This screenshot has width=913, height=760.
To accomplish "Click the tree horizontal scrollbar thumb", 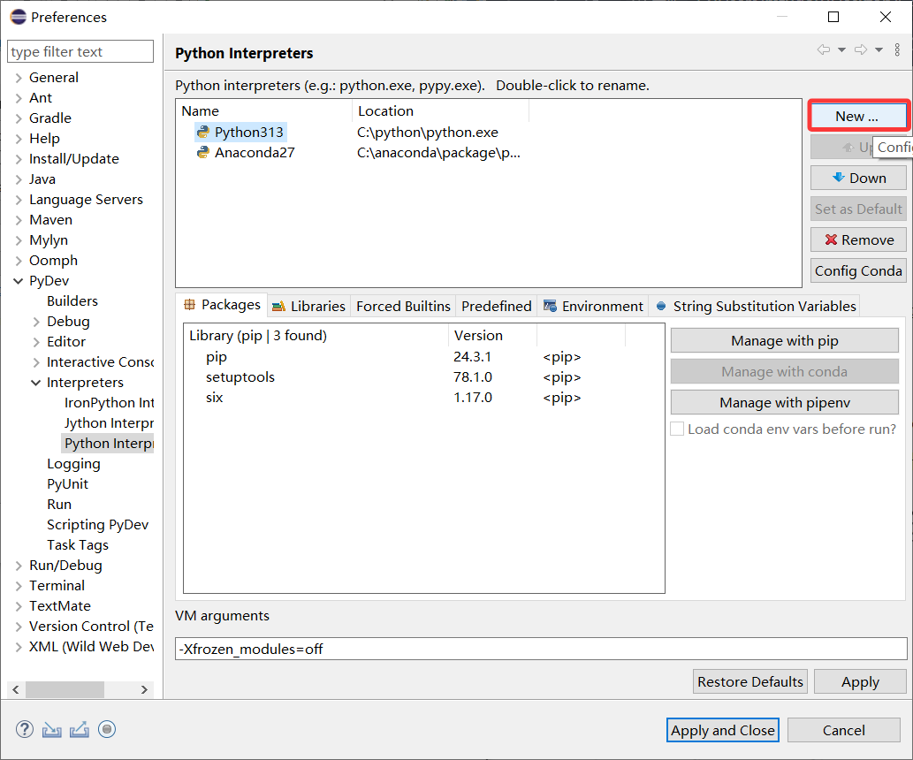I will tap(65, 689).
